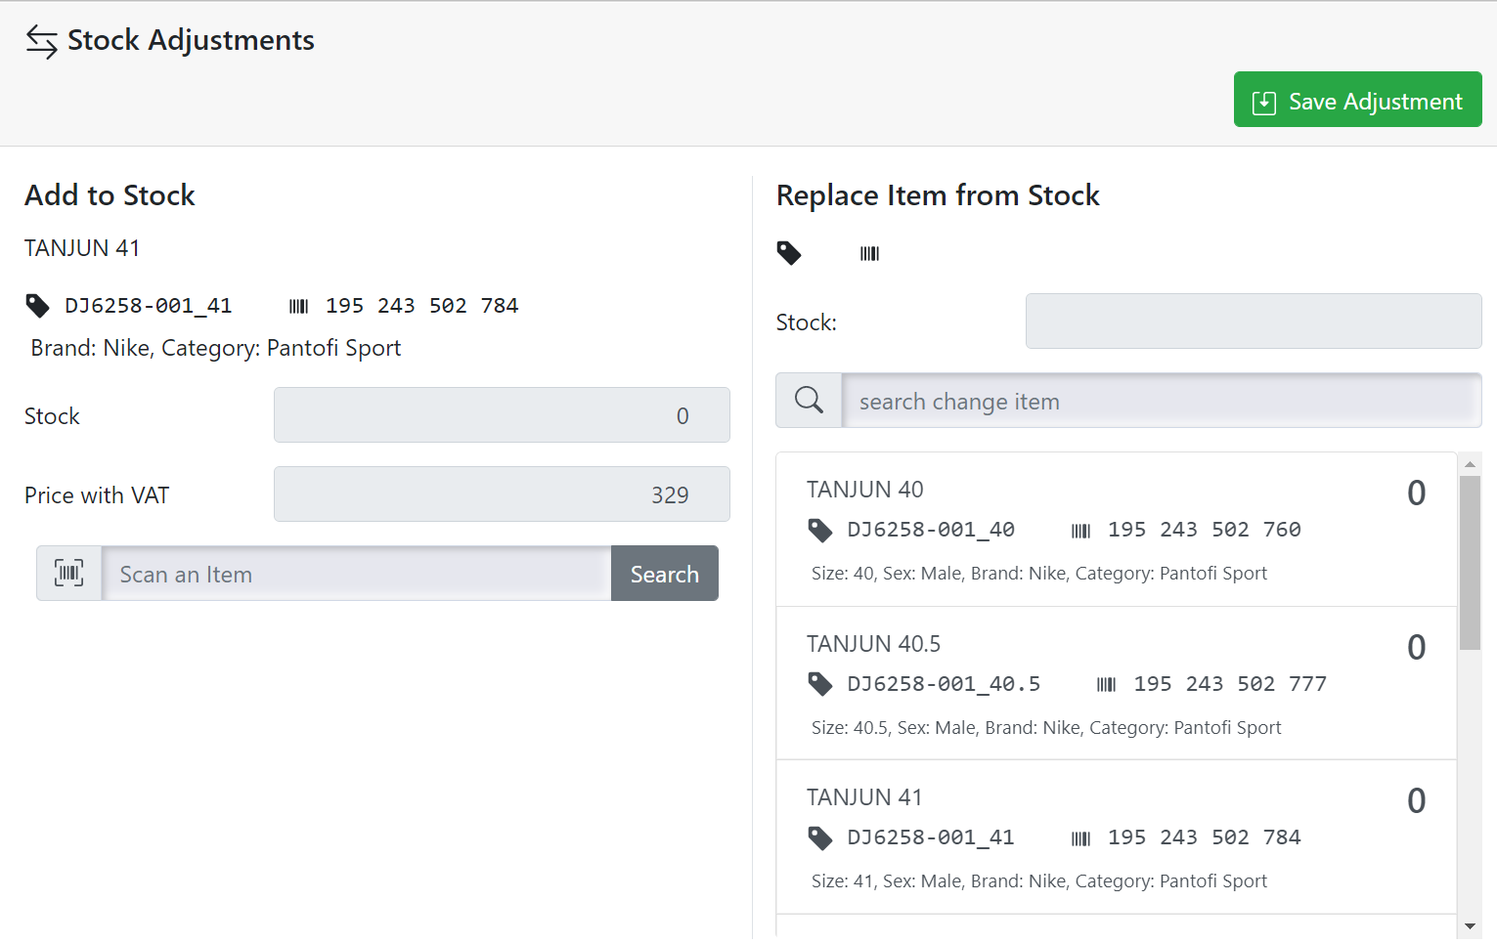Click tag icon next to DJ6258-001_40.5

click(820, 684)
